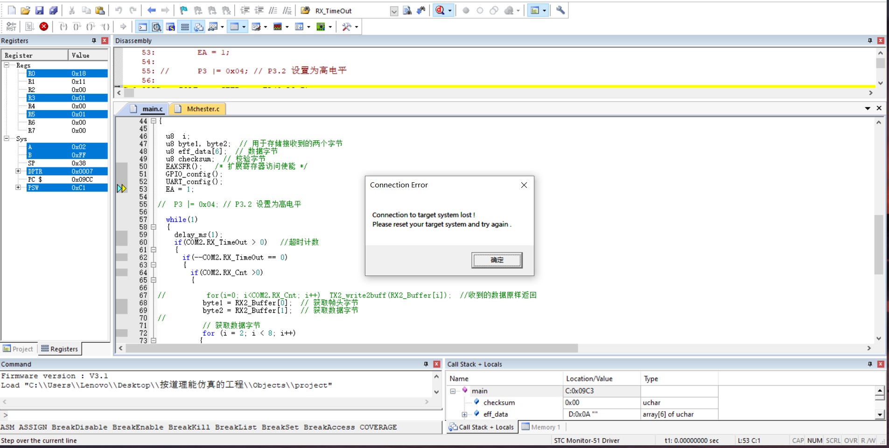The image size is (889, 448).
Task: Toggle auto-hide pin on Command panel
Action: click(x=426, y=364)
